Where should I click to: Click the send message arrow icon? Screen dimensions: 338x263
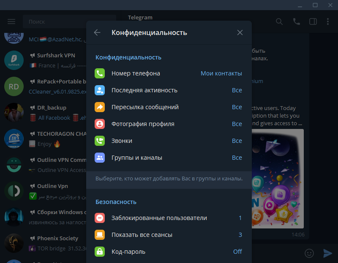(328, 253)
